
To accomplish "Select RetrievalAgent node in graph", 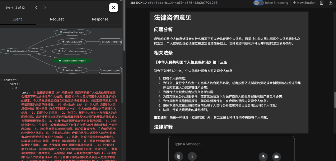I will (x=72, y=42).
